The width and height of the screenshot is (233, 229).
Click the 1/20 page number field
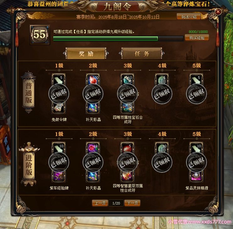coord(116,203)
